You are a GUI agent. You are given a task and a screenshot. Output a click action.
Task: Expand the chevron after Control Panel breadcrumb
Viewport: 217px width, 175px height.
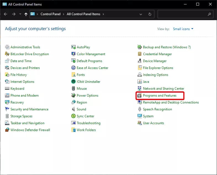click(63, 14)
